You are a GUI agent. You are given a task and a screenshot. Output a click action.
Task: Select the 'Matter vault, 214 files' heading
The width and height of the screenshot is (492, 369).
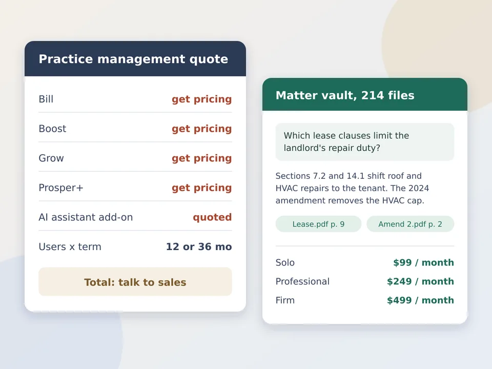point(345,95)
